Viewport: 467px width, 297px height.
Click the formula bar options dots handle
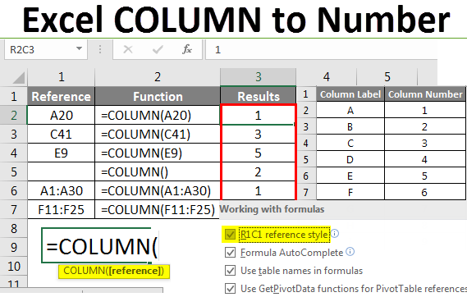[100, 49]
